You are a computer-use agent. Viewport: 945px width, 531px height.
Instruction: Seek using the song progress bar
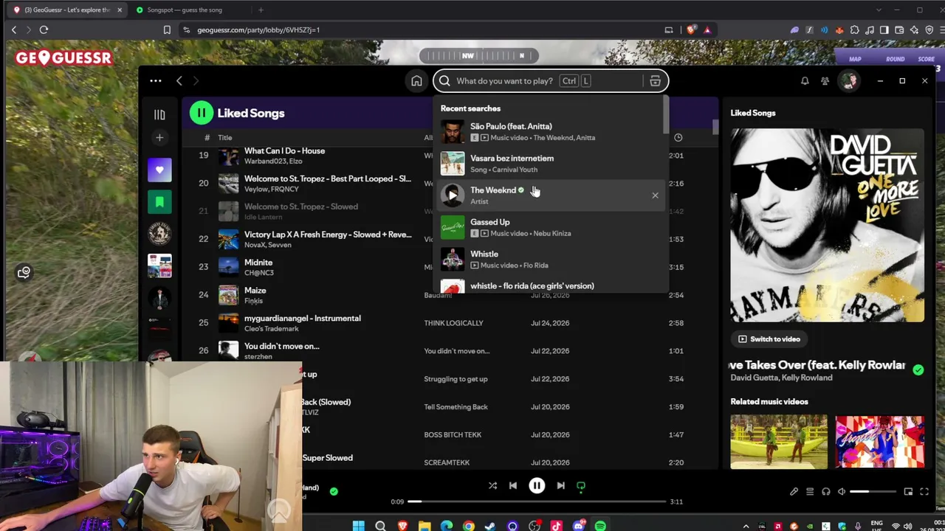coord(537,502)
